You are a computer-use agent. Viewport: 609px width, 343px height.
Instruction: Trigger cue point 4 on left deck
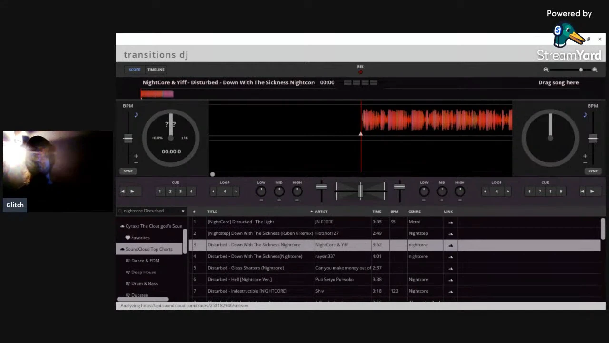coord(191,192)
